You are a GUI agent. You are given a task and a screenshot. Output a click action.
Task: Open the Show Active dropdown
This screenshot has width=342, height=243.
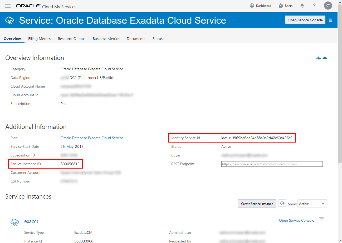[x=312, y=204]
